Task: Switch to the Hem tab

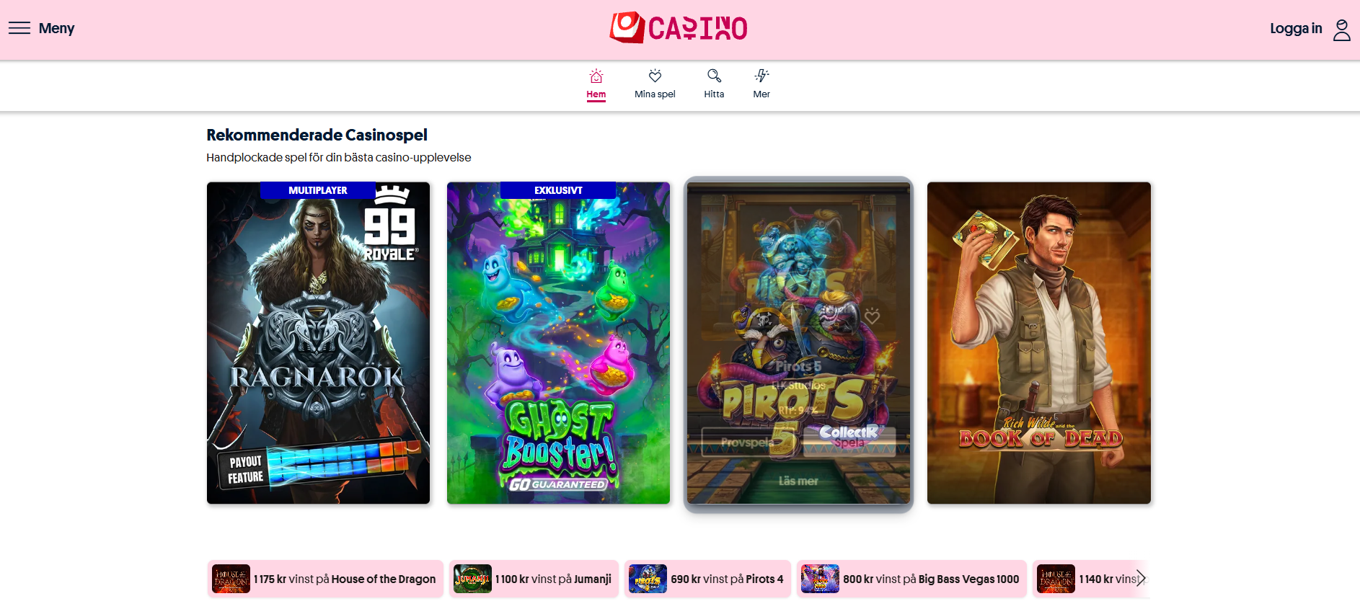Action: click(x=596, y=85)
